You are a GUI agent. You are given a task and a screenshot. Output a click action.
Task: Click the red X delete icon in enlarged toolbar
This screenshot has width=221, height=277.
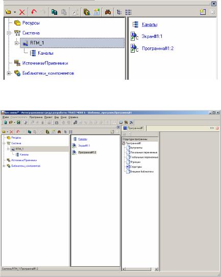(x=22, y=12)
